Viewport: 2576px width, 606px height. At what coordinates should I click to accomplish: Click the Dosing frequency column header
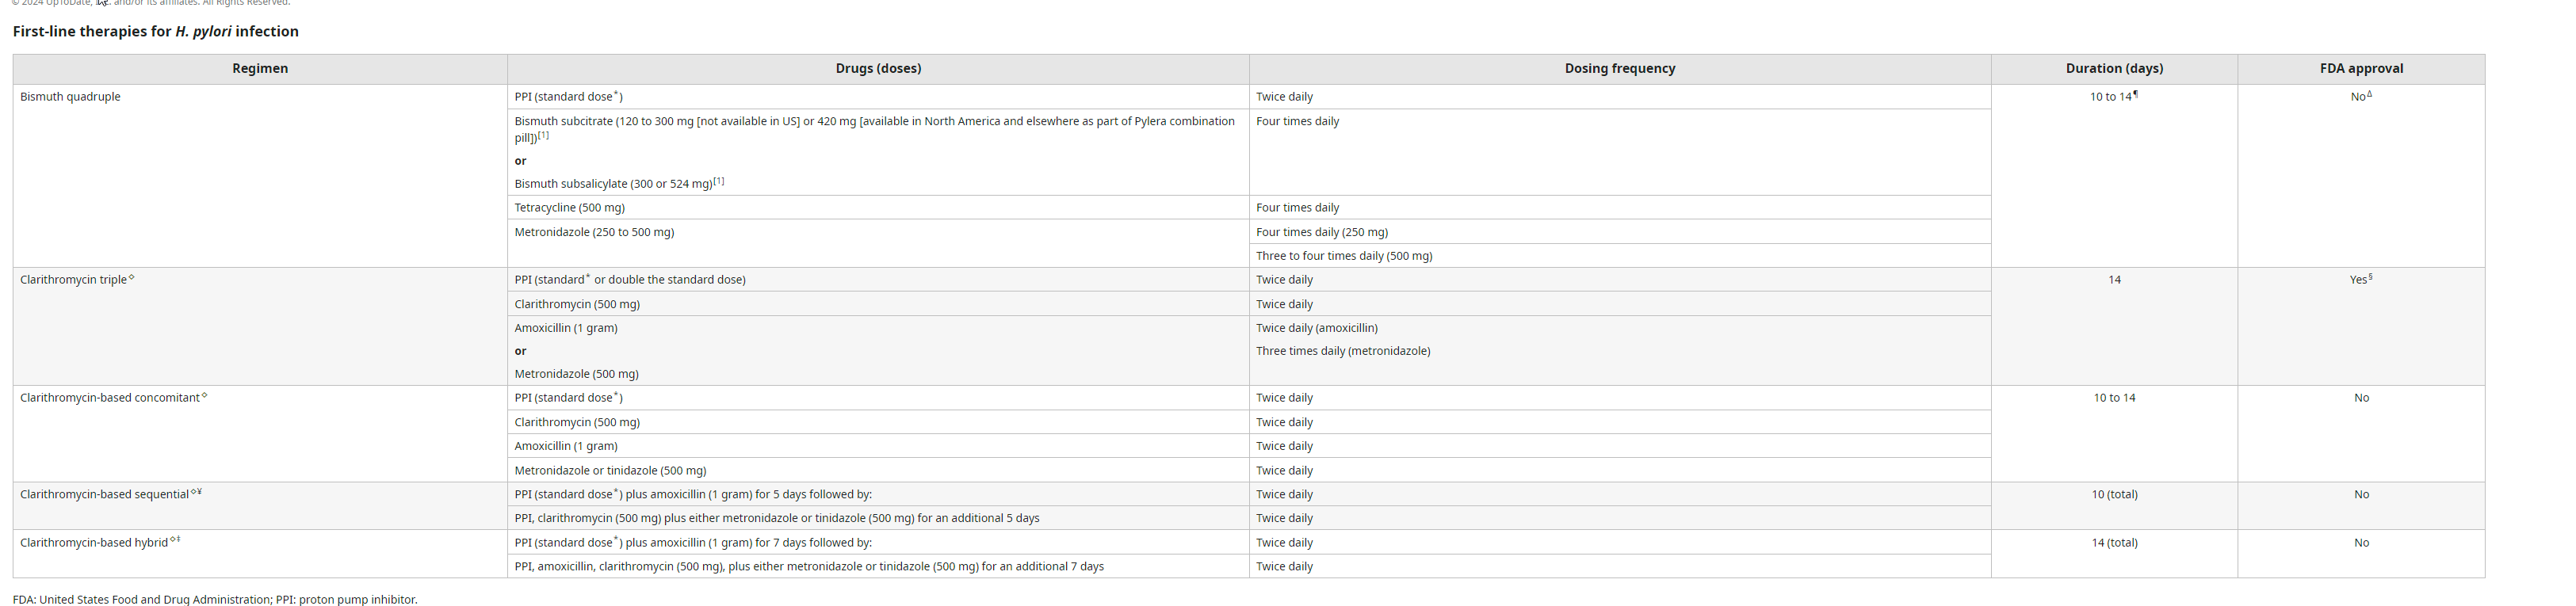[x=1619, y=69]
